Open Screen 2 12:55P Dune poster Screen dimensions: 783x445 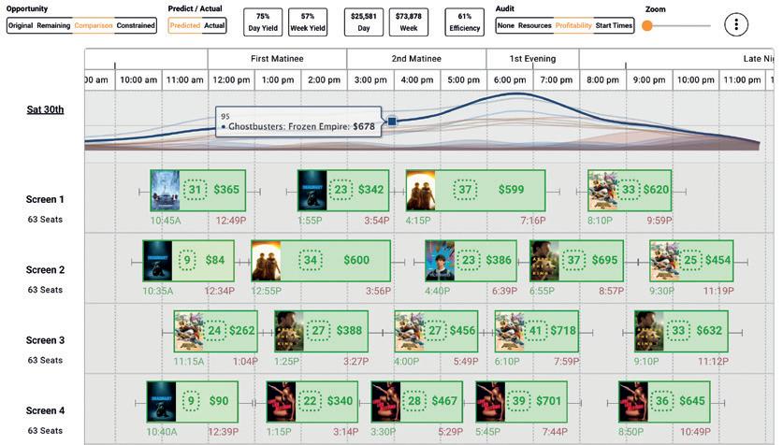[x=267, y=261]
